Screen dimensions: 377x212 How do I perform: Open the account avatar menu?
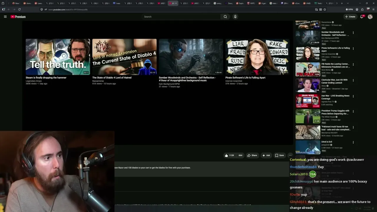click(370, 17)
